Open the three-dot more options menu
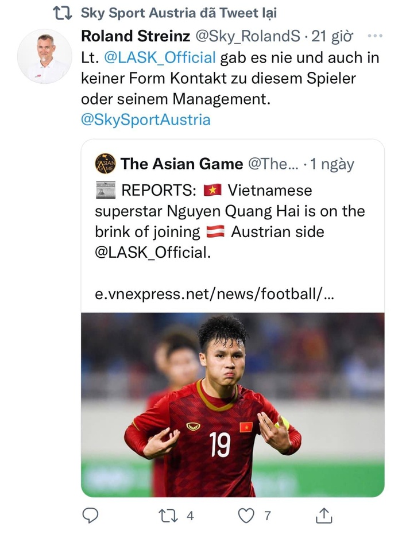This screenshot has width=402, height=538. 374,36
